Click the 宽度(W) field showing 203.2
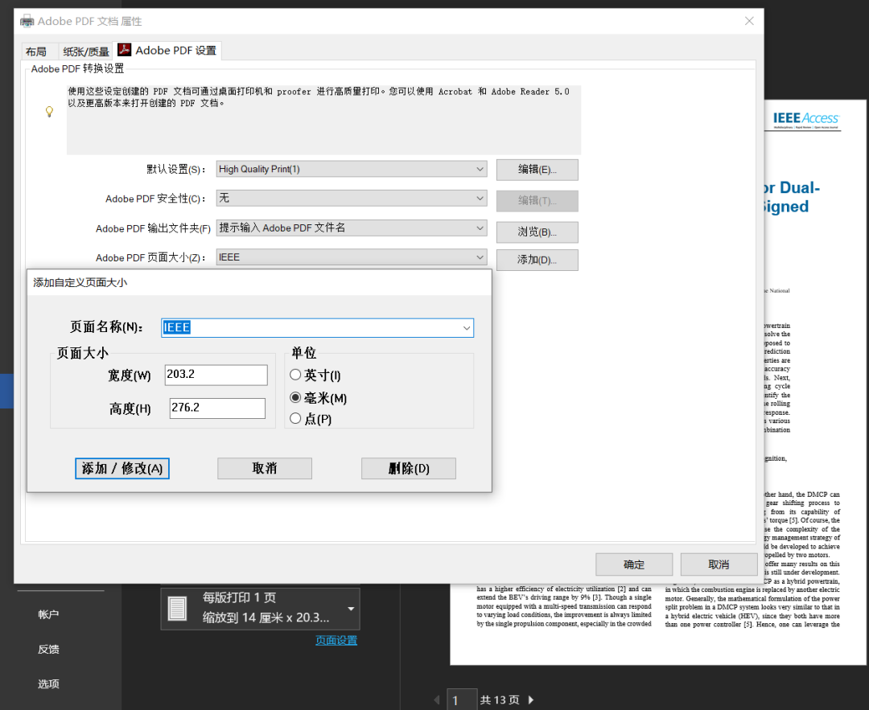The width and height of the screenshot is (869, 710). (216, 375)
